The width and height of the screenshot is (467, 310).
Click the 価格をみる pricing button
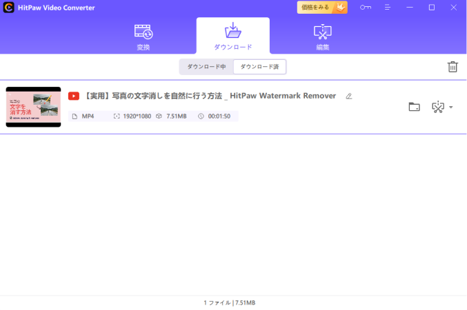click(322, 8)
